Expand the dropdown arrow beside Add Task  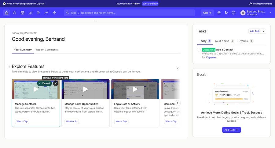(x=264, y=31)
